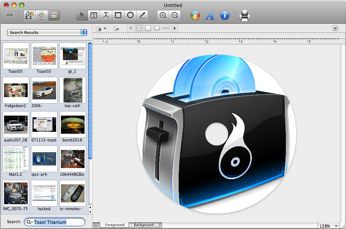
Task: Open the media browser (music and film icon)
Action: click(30, 16)
